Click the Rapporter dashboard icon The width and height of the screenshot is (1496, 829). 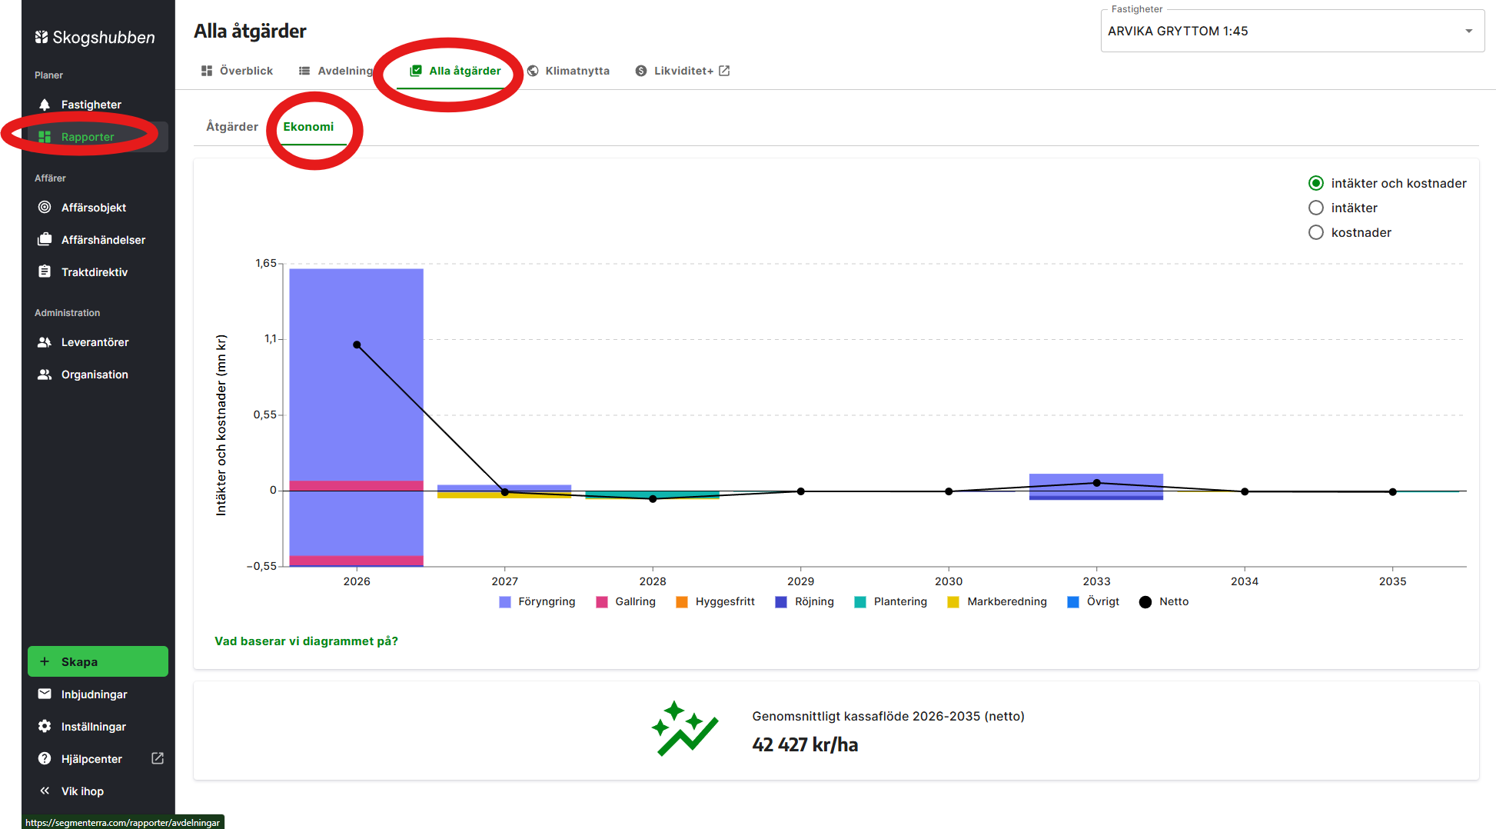45,137
